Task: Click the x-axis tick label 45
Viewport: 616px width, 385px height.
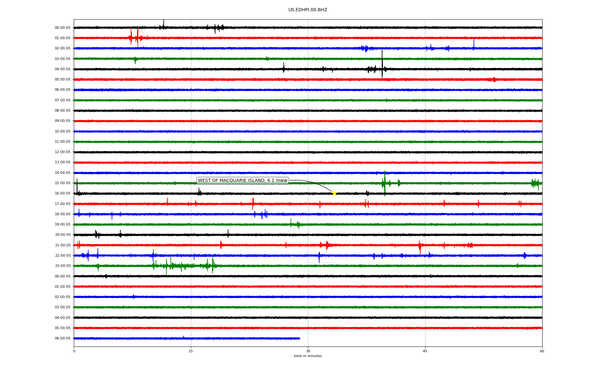Action: pos(425,351)
